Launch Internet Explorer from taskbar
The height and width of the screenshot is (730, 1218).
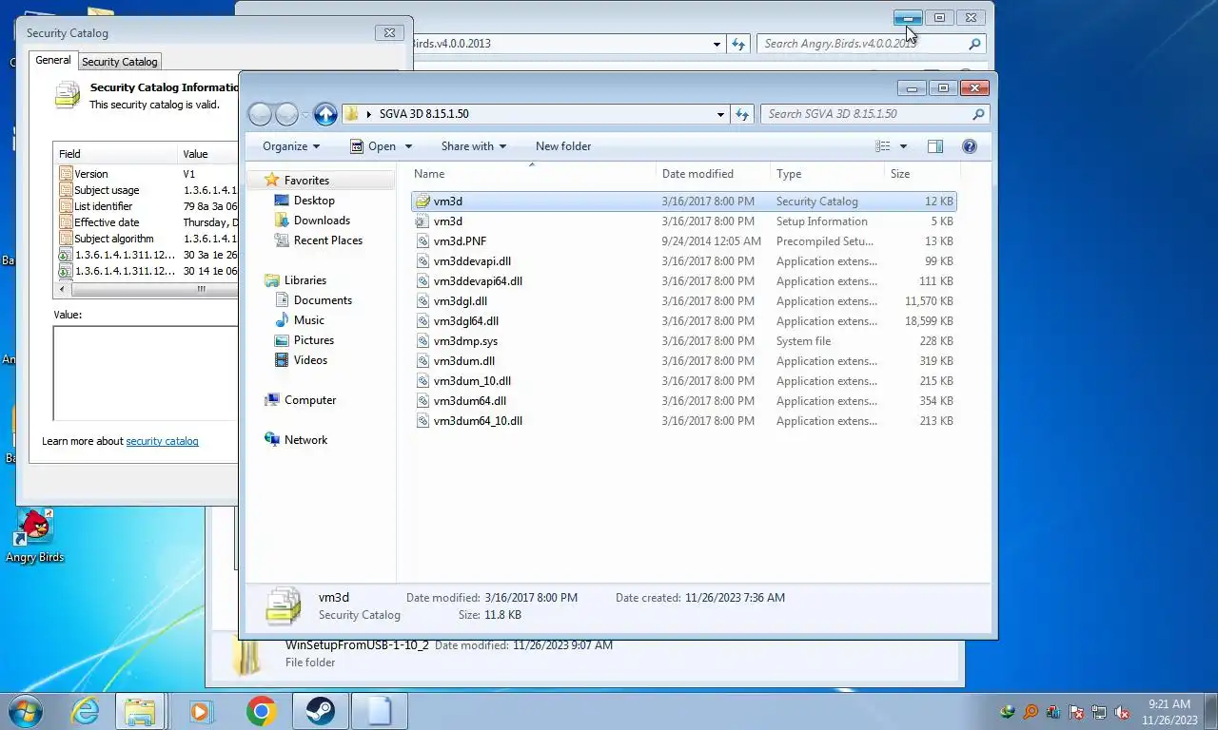(x=86, y=711)
